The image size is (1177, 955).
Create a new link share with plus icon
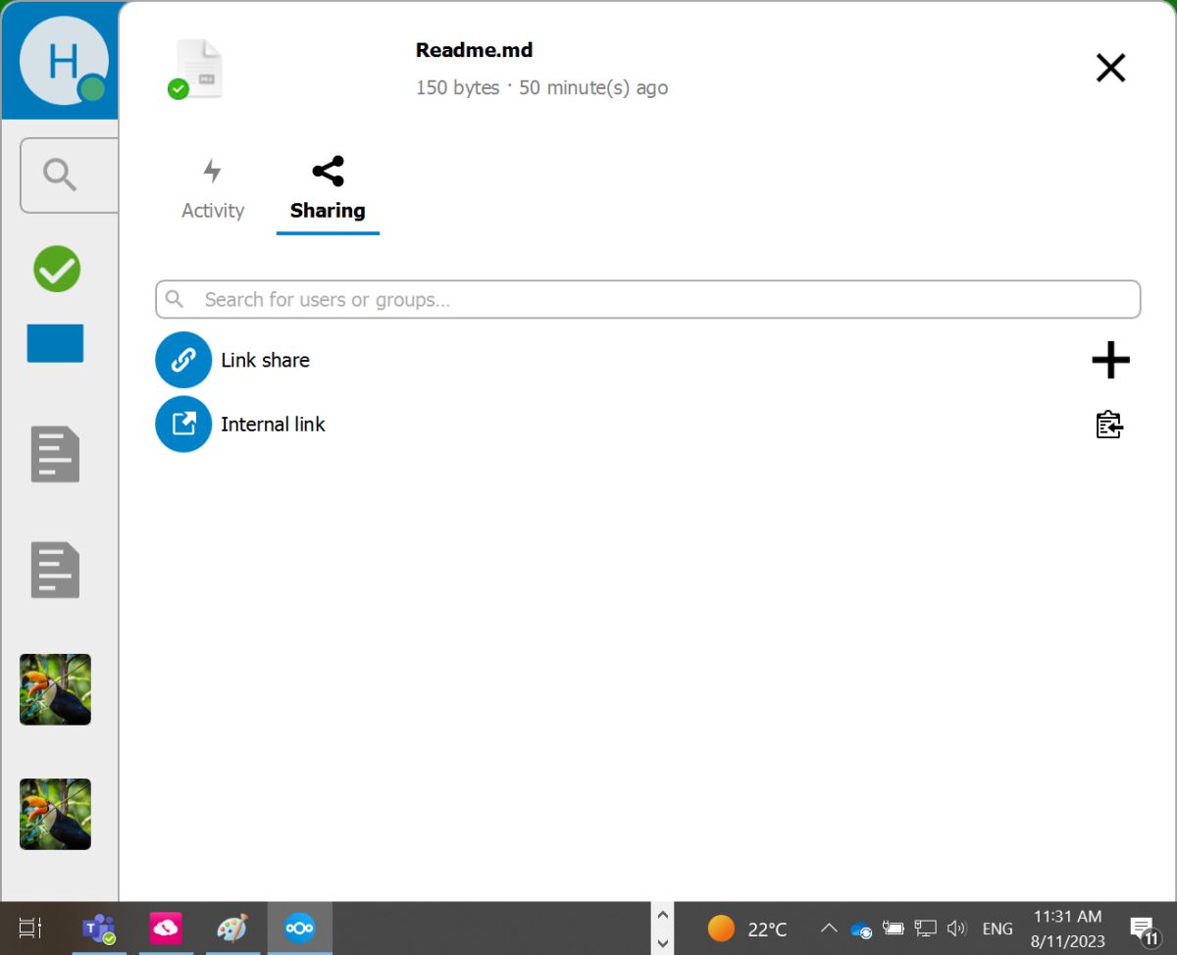coord(1110,361)
